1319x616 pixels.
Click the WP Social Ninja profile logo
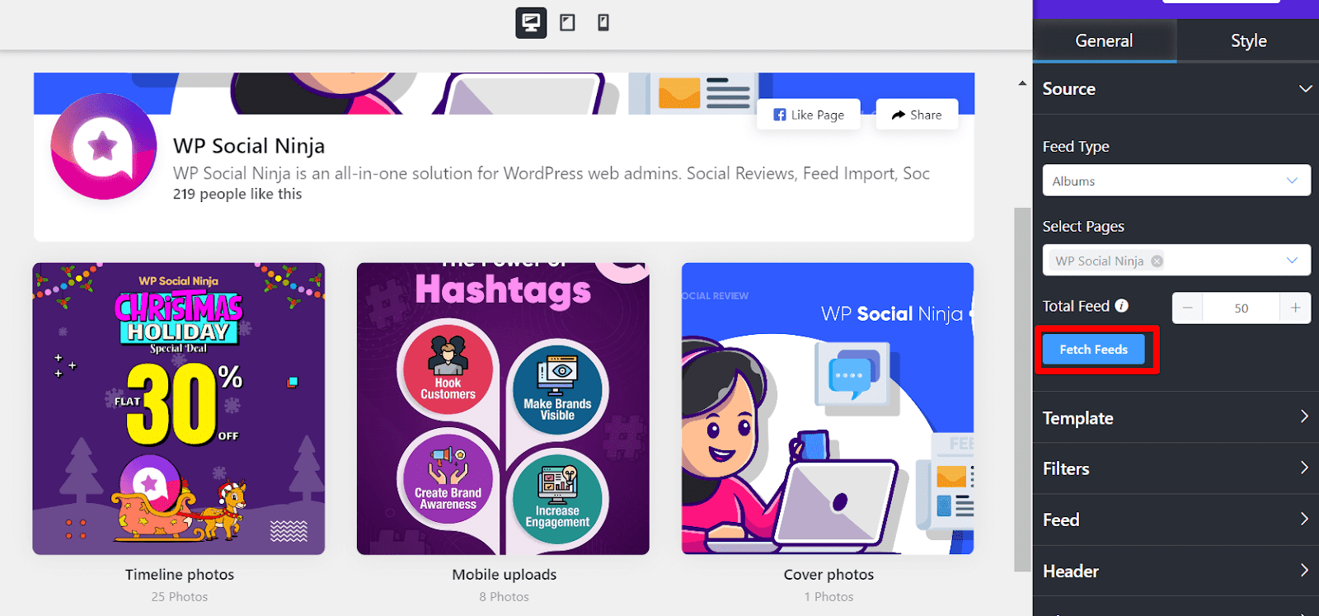(x=104, y=147)
